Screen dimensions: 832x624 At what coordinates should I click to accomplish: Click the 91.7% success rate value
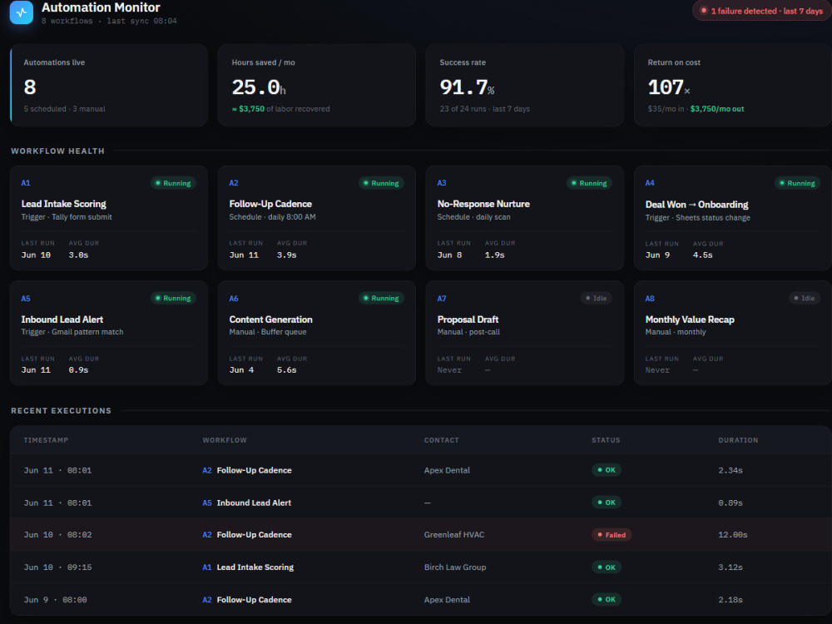click(467, 87)
